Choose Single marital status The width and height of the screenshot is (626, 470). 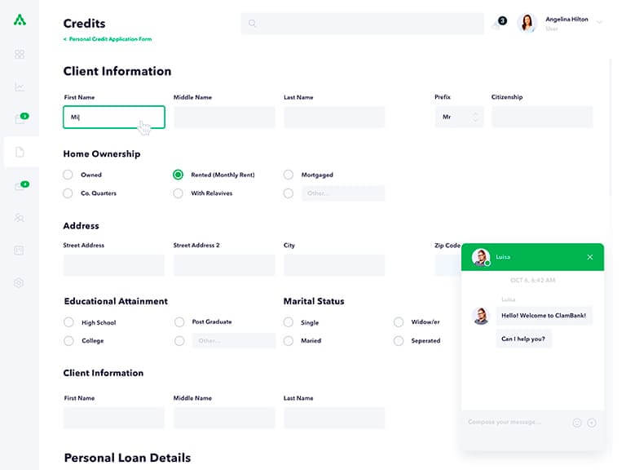pos(289,322)
